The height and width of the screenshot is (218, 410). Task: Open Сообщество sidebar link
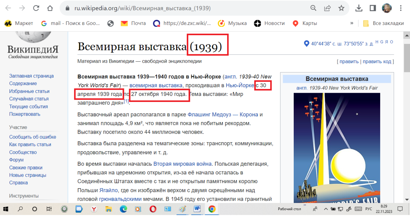coord(23,152)
